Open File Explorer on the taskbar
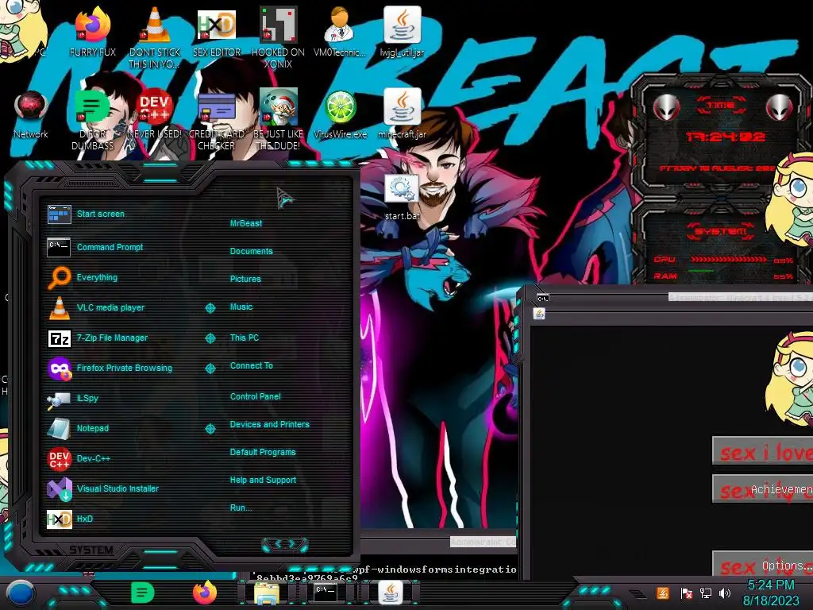Image resolution: width=813 pixels, height=610 pixels. [267, 594]
